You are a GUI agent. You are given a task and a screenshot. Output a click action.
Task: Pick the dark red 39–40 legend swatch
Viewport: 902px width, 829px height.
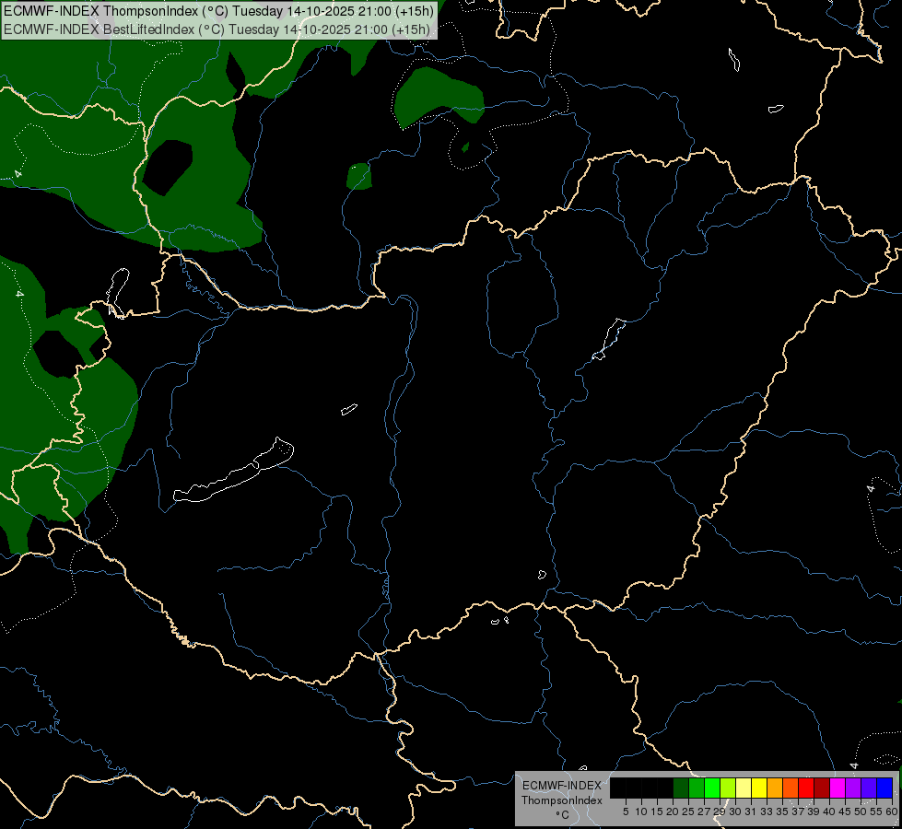tap(822, 788)
